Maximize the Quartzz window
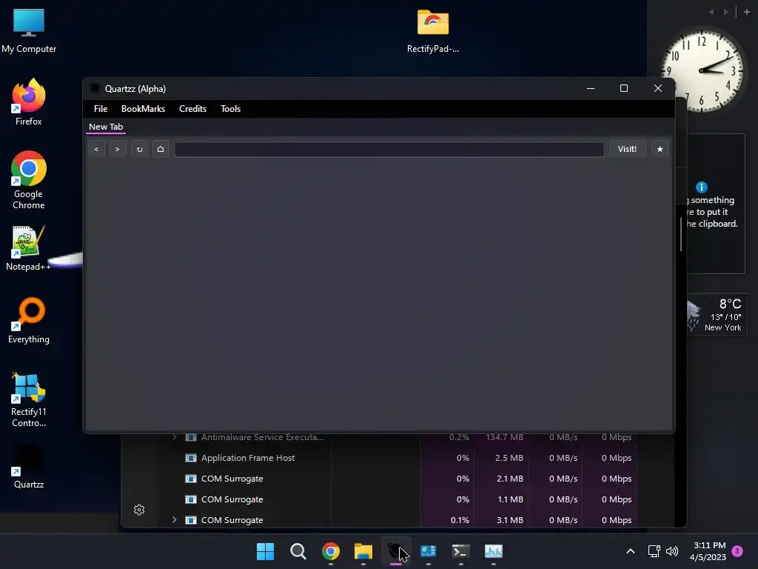 coord(624,89)
